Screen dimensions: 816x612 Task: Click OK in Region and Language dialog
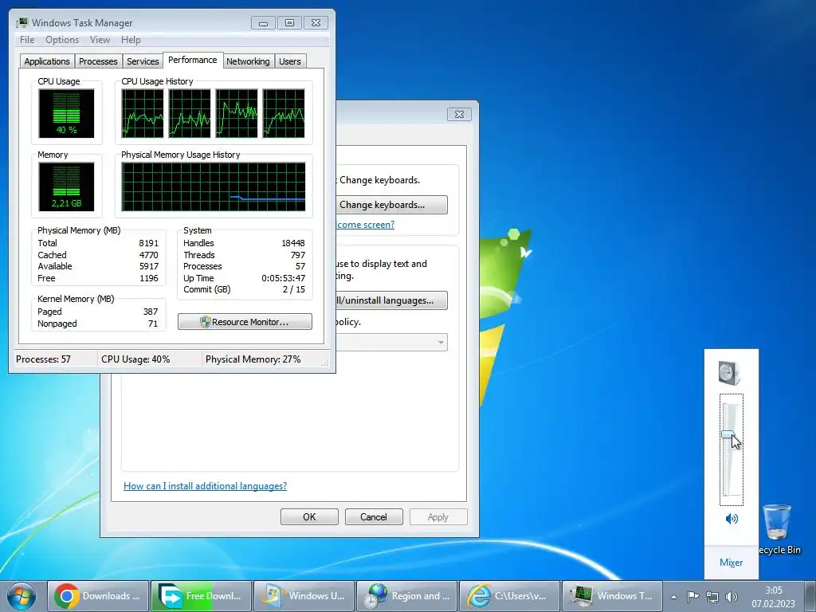click(309, 516)
